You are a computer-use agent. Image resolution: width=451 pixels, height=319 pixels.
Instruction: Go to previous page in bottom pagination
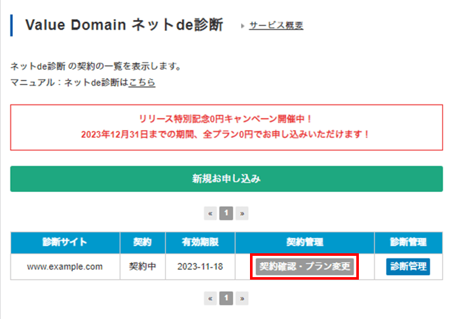pos(210,298)
